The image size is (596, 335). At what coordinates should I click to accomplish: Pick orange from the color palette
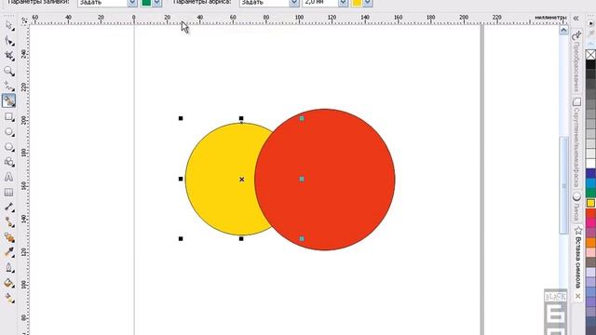(x=590, y=243)
